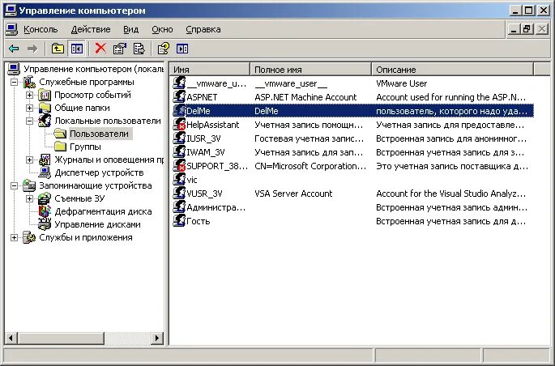Select the Управление компьютером root node
555x366 pixels.
[93, 69]
